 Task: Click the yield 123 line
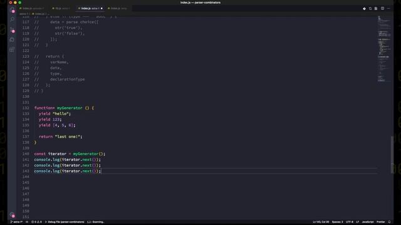click(x=50, y=119)
